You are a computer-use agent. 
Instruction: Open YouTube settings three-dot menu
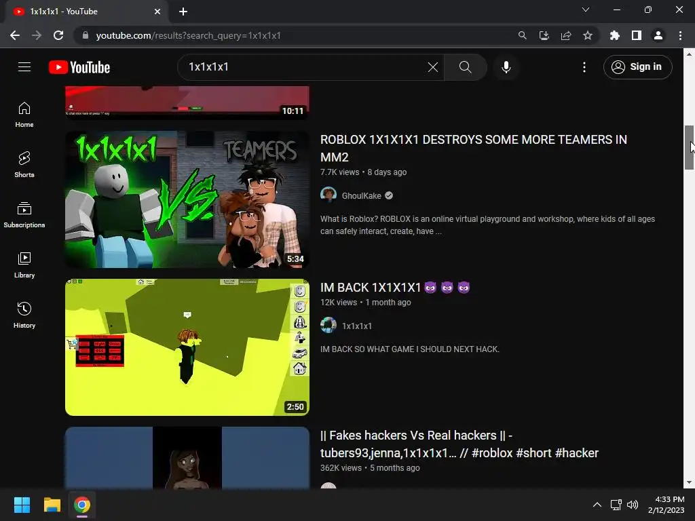coord(584,67)
